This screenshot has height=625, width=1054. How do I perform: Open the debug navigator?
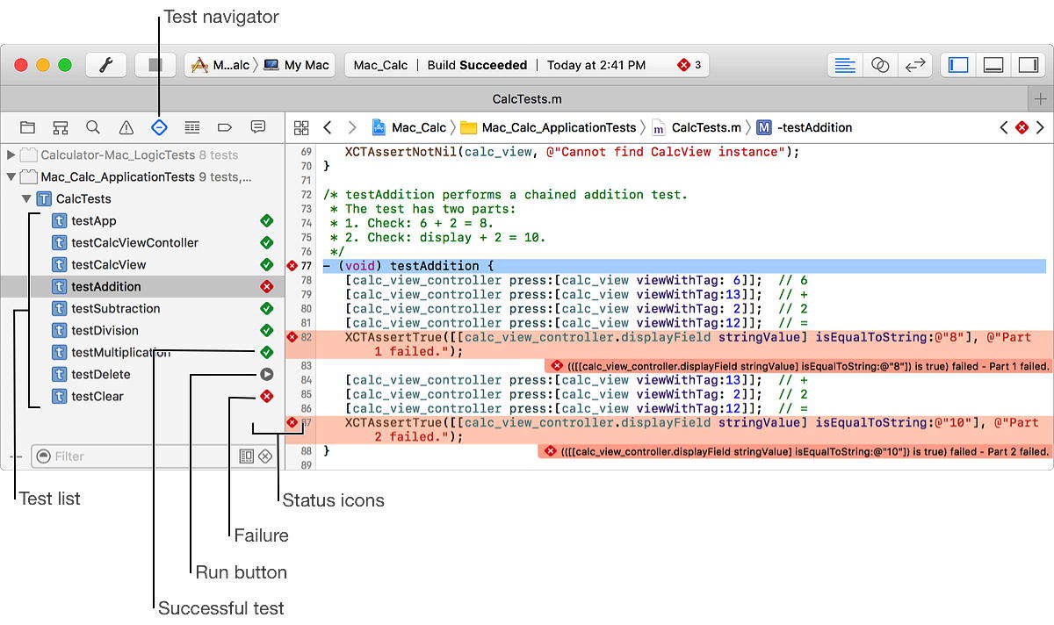(x=192, y=127)
